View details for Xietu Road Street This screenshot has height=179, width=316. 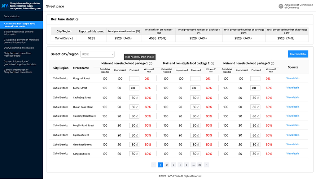coord(293,144)
